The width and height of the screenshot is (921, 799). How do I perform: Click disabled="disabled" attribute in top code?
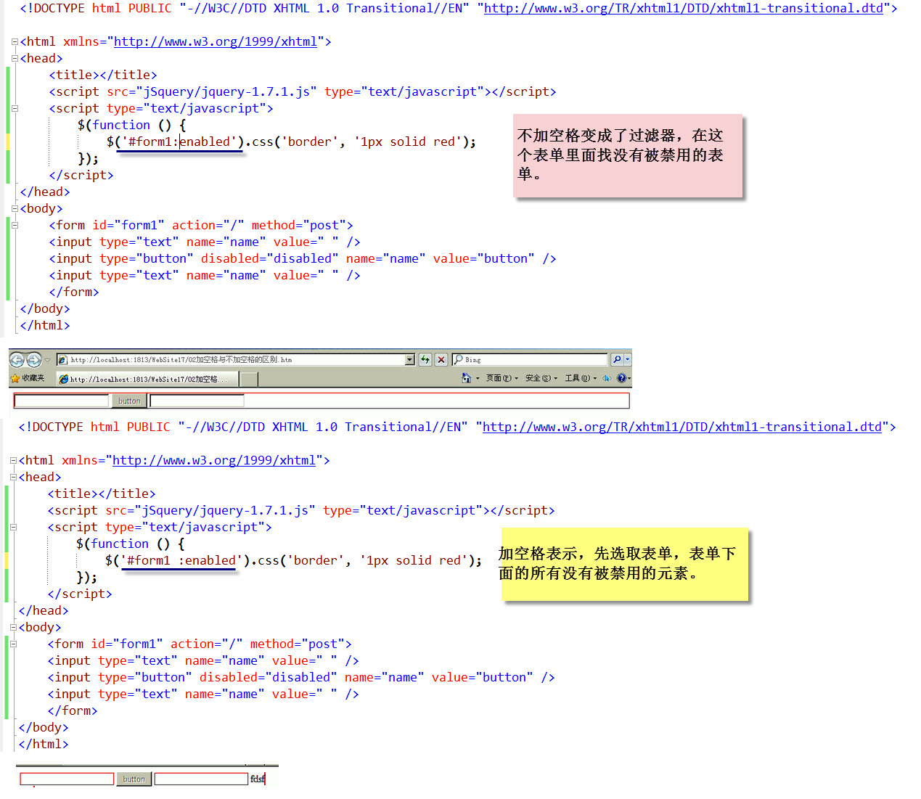pos(270,259)
